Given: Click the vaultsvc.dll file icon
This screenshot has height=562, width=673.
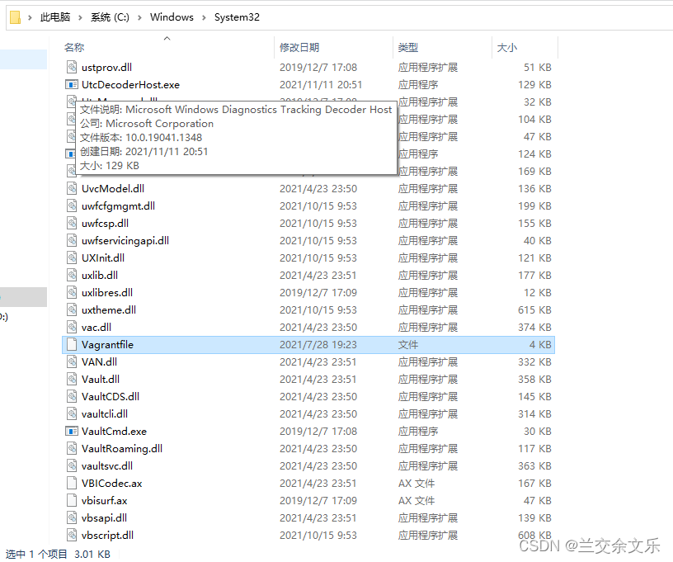Looking at the screenshot, I should coord(72,465).
